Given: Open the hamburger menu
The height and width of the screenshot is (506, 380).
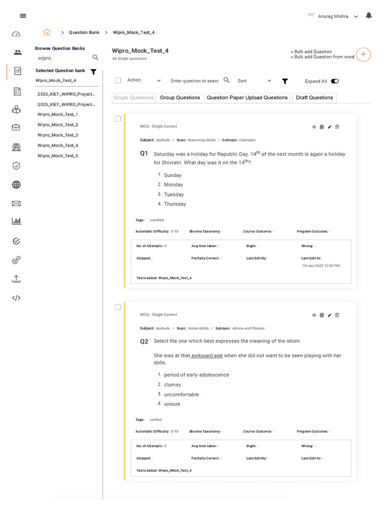Looking at the screenshot, I should 23,16.
